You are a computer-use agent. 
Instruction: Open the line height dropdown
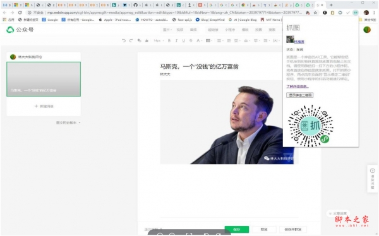click(x=267, y=40)
